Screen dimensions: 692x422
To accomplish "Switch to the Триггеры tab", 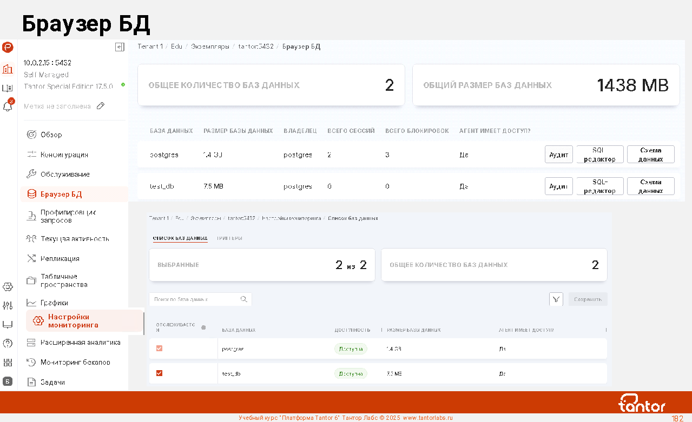I will click(229, 238).
